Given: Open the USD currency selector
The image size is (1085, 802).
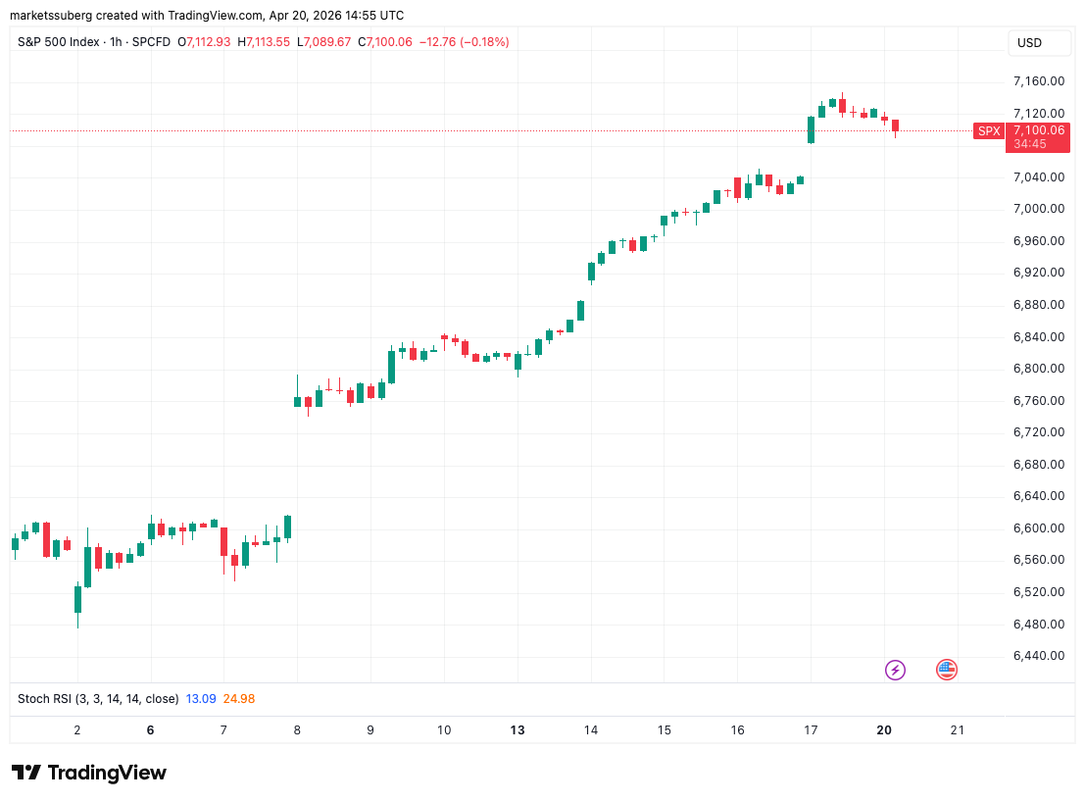Looking at the screenshot, I should coord(1039,43).
